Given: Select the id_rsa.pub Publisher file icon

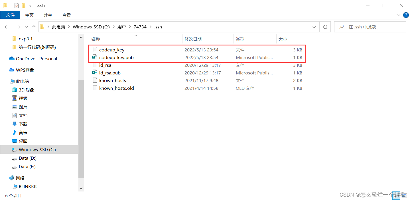Looking at the screenshot, I should click(95, 73).
